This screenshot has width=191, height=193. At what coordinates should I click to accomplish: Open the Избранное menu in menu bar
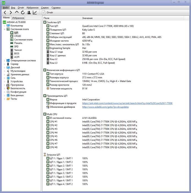click(x=33, y=8)
